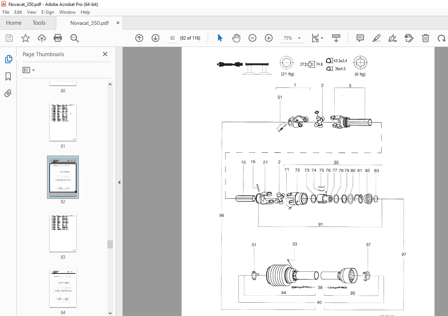Click the 'Page Thumbnails' panel title
Viewport: 448px width, 316px height.
click(x=43, y=54)
